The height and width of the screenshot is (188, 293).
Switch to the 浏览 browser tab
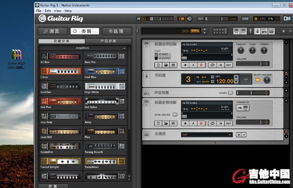53,31
